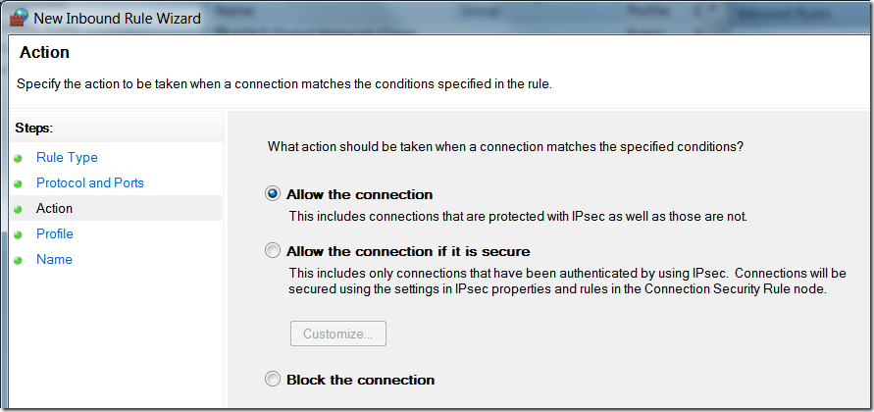Click the green bullet beside Protocol and Ports
Viewport: 874px width, 412px height.
coord(18,184)
